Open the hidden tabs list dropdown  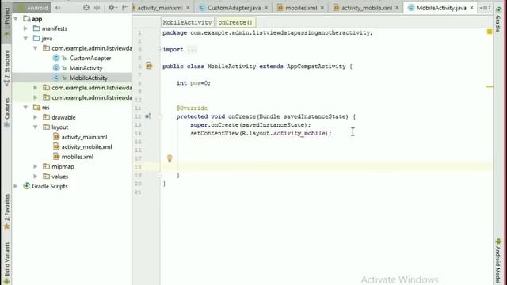click(x=485, y=8)
